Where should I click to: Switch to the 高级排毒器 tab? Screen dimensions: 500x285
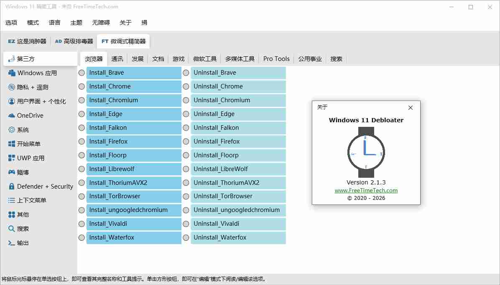pyautogui.click(x=74, y=41)
